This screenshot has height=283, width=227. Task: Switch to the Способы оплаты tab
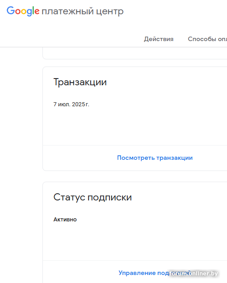pyautogui.click(x=207, y=39)
